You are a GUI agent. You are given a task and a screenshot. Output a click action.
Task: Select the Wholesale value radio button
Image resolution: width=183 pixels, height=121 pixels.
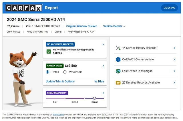(x=65, y=72)
